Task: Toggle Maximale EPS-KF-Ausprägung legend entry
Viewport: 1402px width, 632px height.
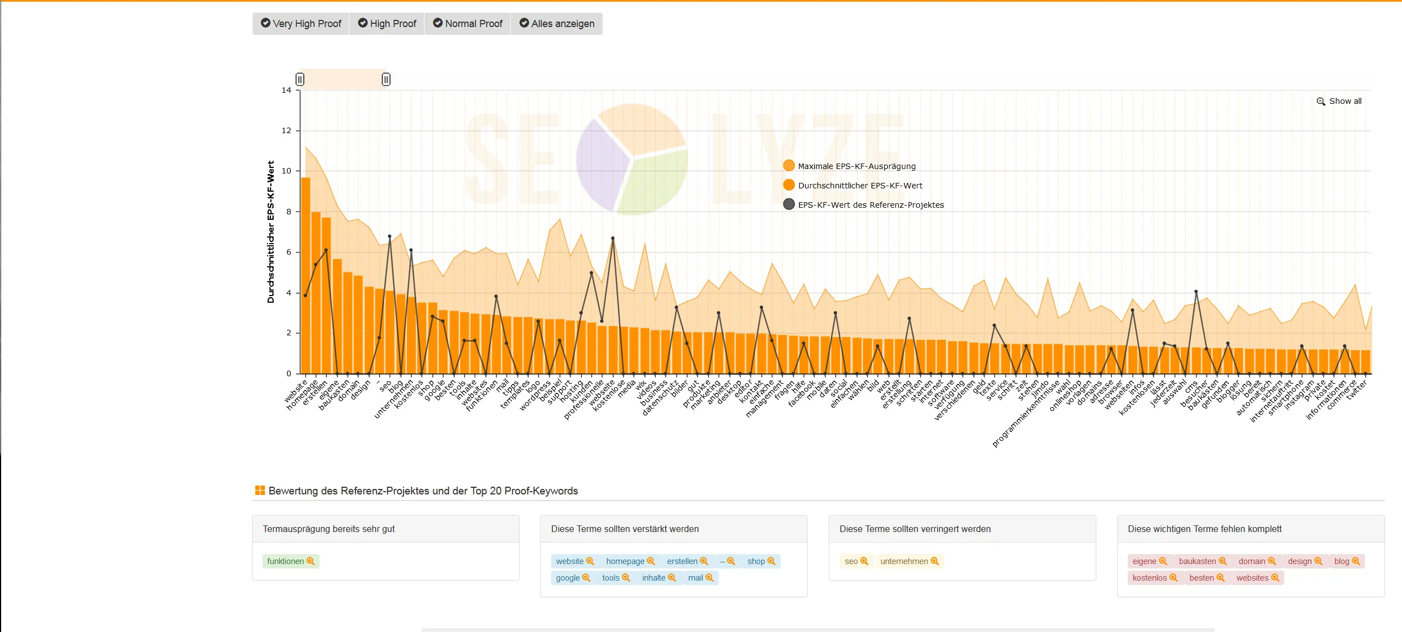Action: click(x=856, y=166)
